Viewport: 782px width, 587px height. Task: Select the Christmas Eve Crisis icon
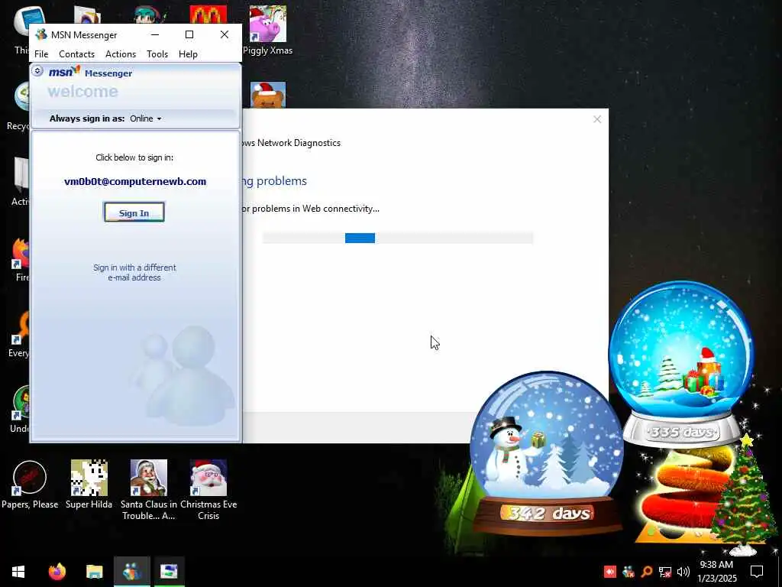pyautogui.click(x=208, y=490)
